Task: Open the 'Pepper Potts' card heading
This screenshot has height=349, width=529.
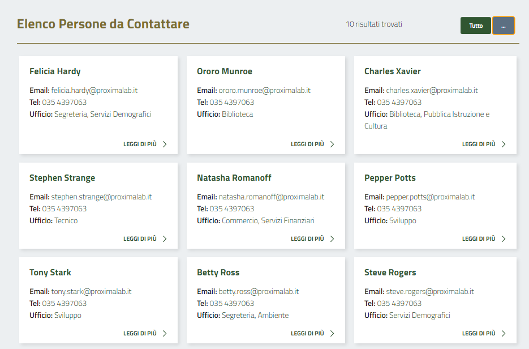Action: tap(390, 178)
